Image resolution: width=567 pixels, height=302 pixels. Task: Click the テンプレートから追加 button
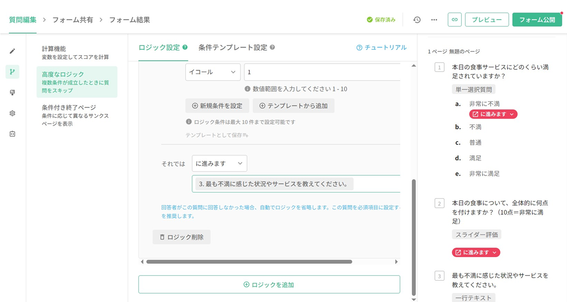coord(294,106)
